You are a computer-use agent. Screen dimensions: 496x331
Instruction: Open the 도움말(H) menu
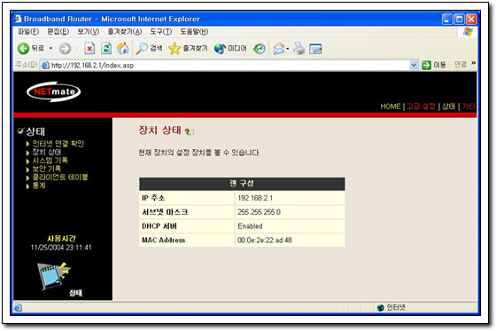pyautogui.click(x=194, y=31)
